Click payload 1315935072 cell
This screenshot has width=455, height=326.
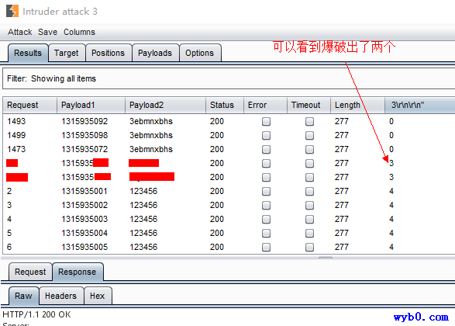(x=84, y=149)
